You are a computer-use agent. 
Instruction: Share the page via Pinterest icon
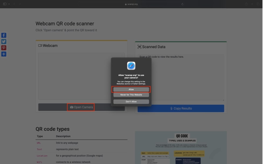click(x=4, y=48)
